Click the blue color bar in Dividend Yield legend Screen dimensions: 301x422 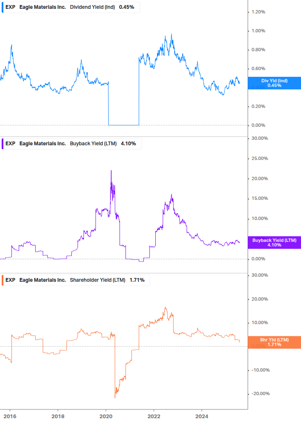(x=3, y=7)
